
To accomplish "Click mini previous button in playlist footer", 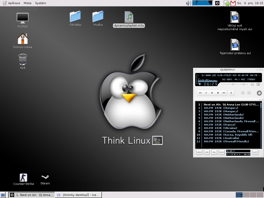I will [228, 154].
